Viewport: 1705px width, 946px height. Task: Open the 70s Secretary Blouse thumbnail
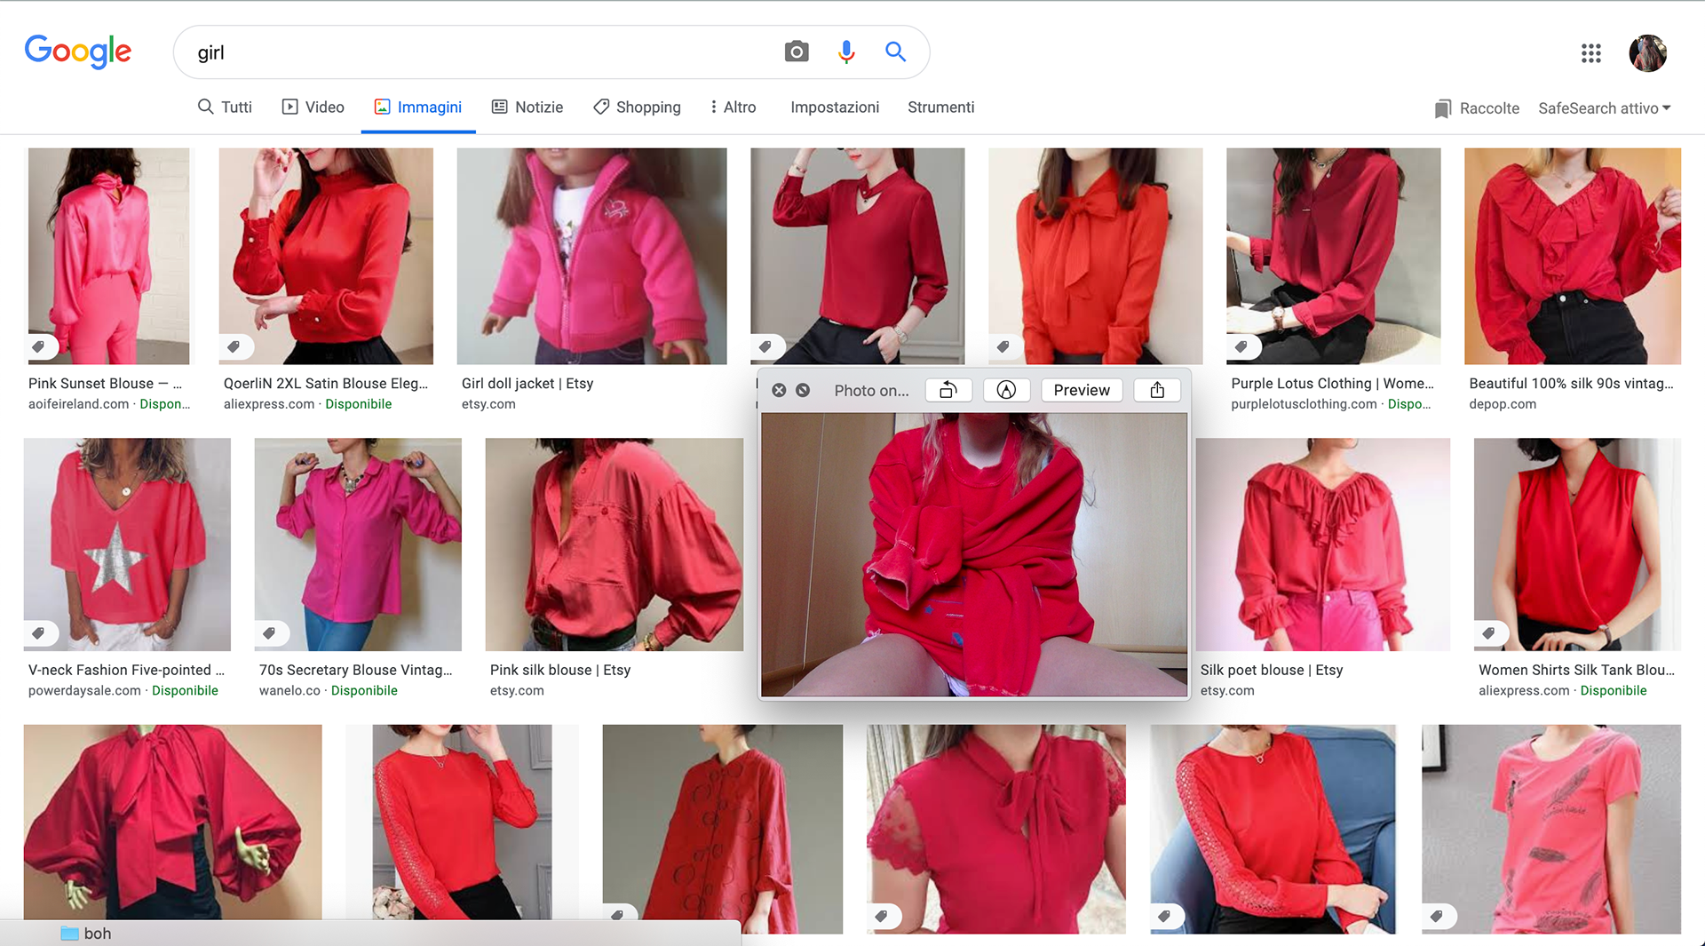point(358,545)
